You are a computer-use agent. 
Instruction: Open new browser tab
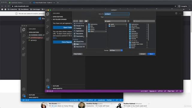[x=58, y=3]
